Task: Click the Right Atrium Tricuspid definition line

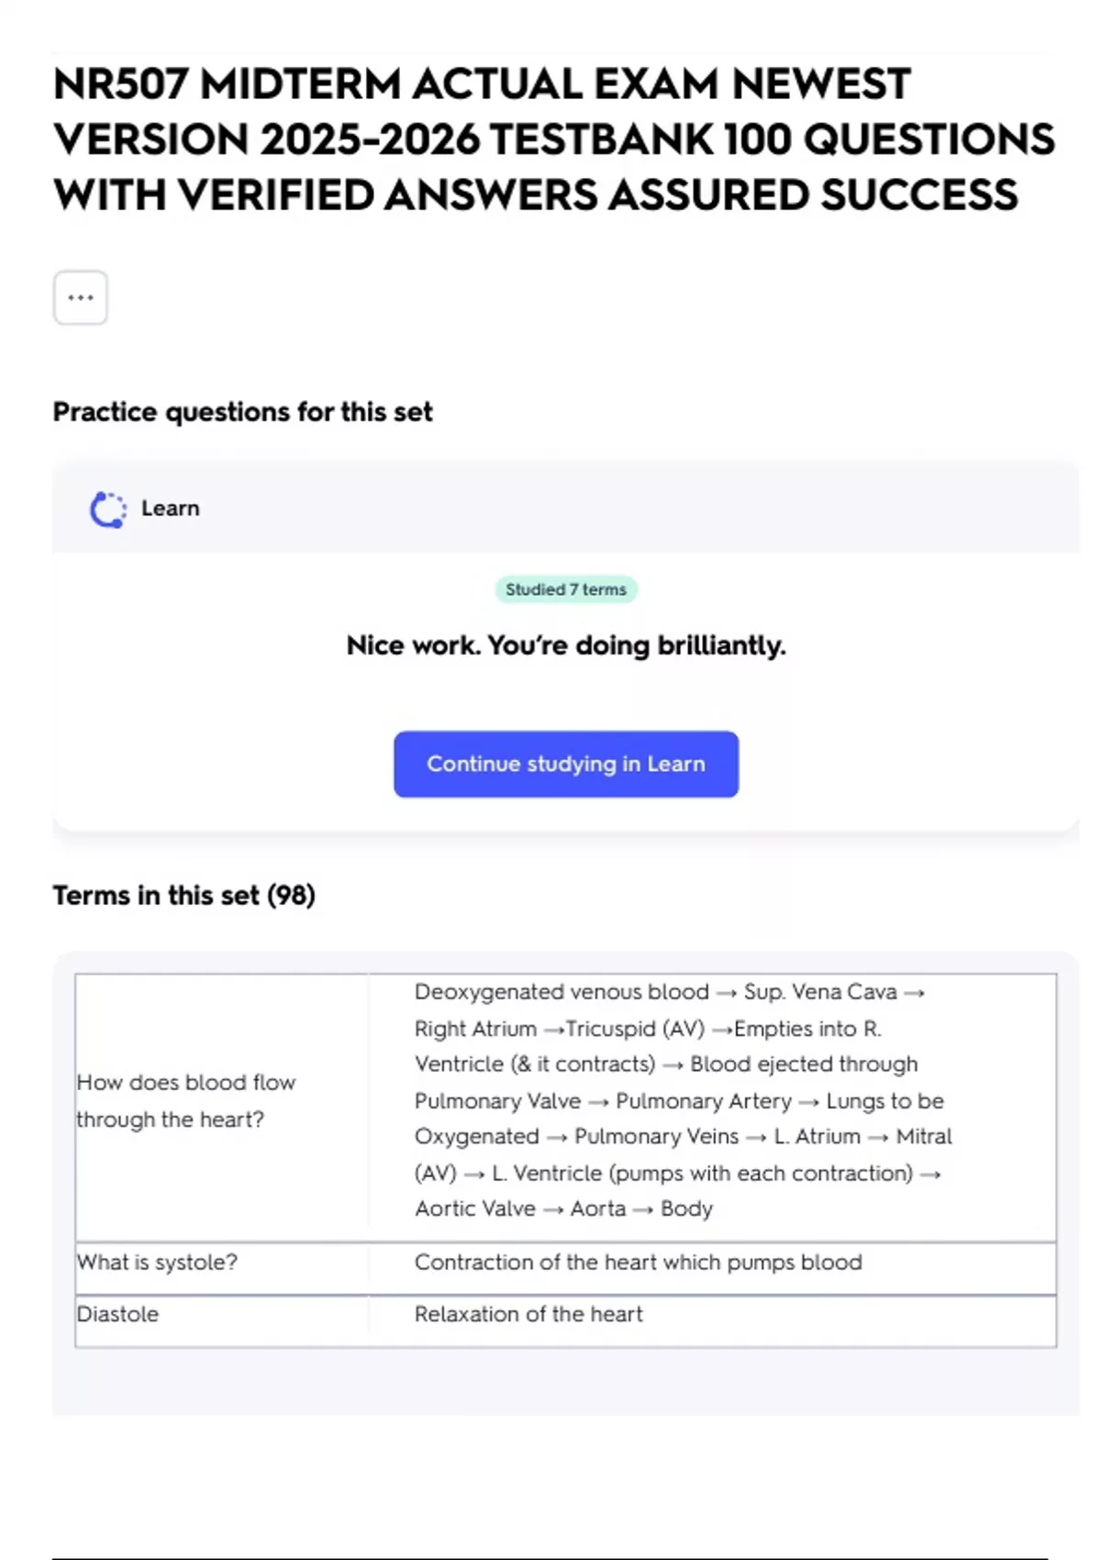Action: [x=647, y=1029]
